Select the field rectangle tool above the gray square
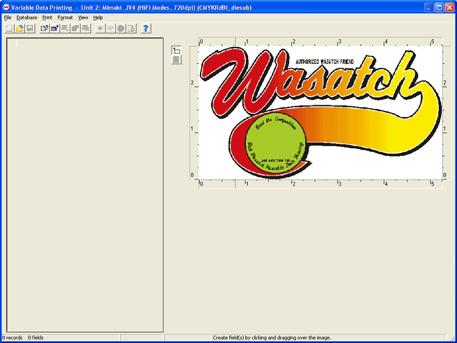 [x=177, y=51]
